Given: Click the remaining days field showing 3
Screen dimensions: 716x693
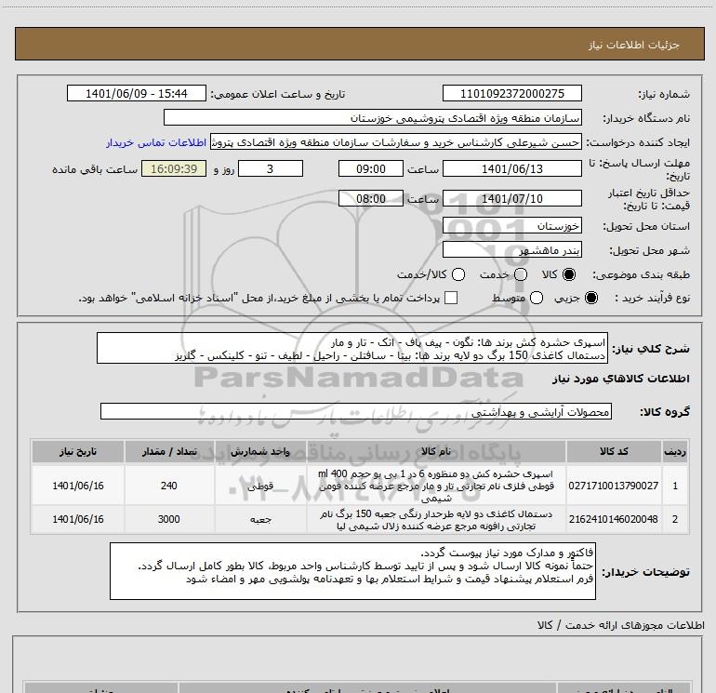Looking at the screenshot, I should [x=271, y=168].
